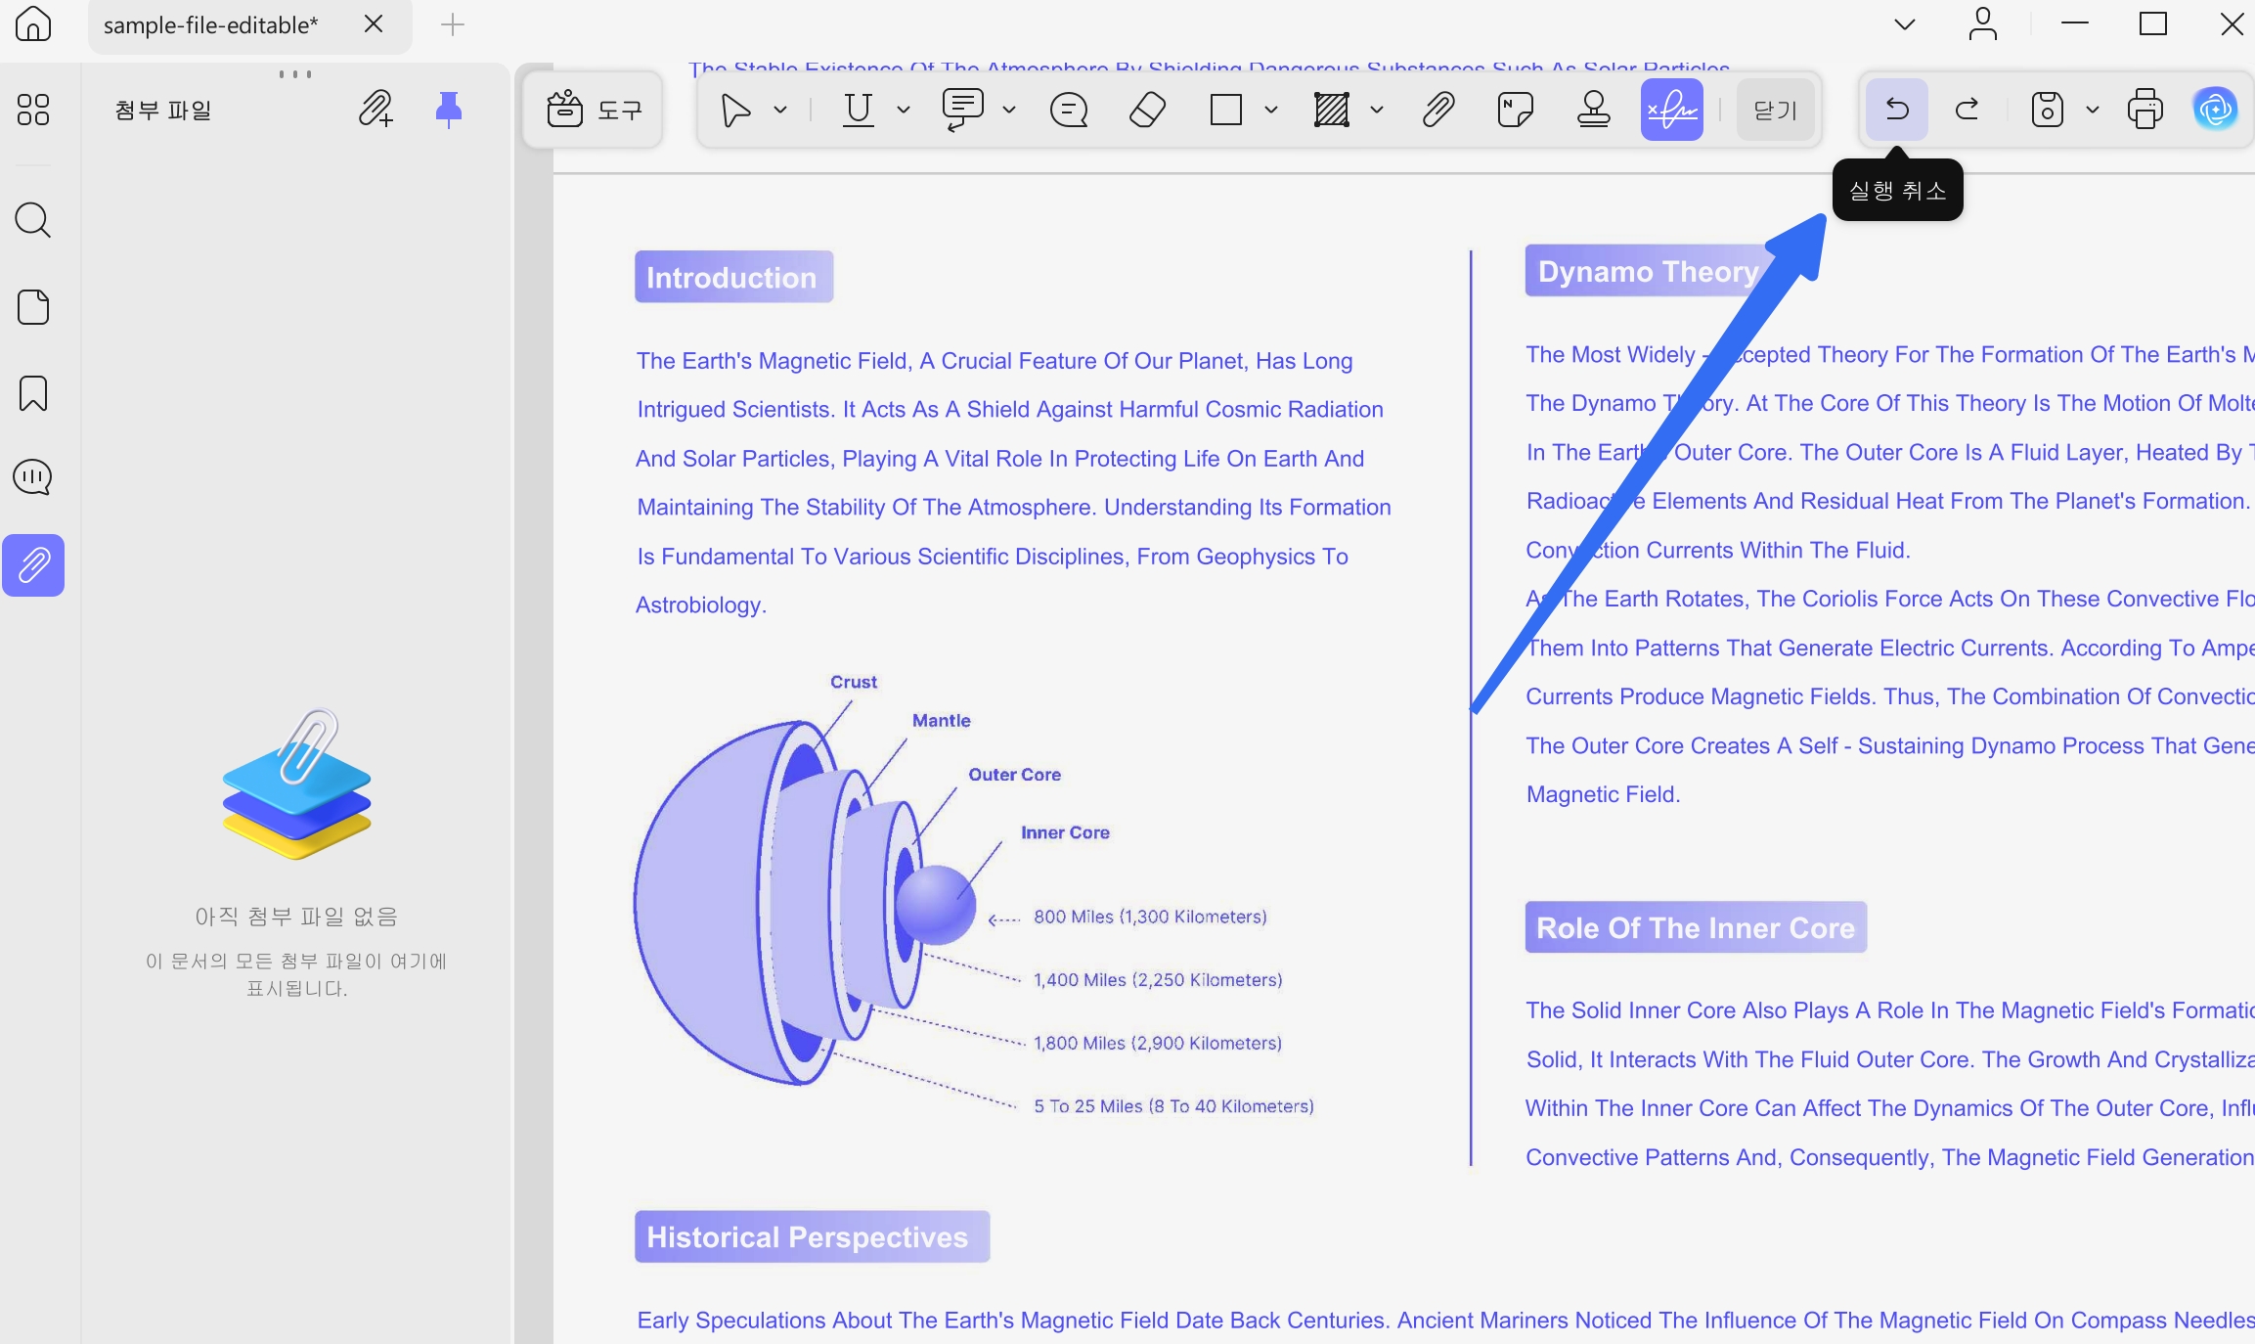Image resolution: width=2255 pixels, height=1344 pixels.
Task: Select the sticky note bubble tool
Action: 1068,110
